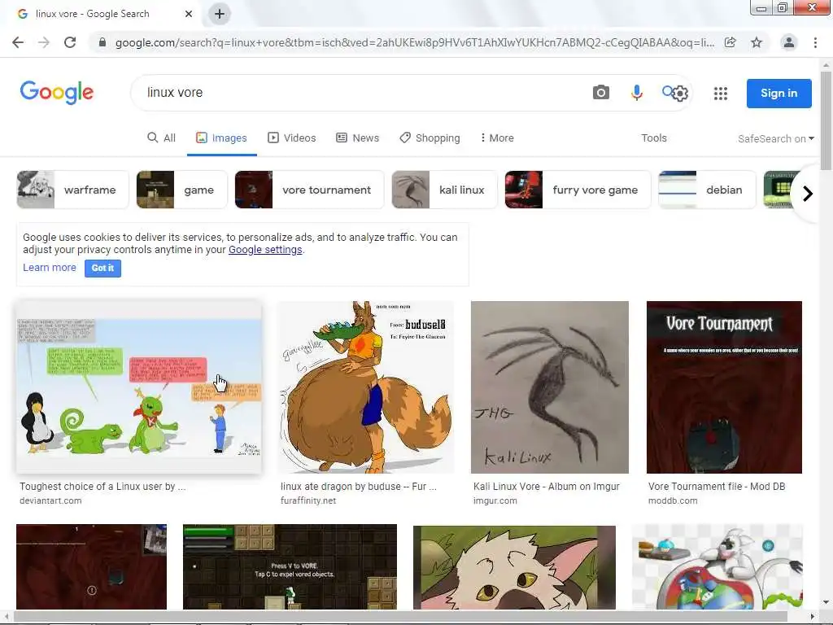Viewport: 833px width, 625px height.
Task: Start voice search with the microphone
Action: coord(636,93)
